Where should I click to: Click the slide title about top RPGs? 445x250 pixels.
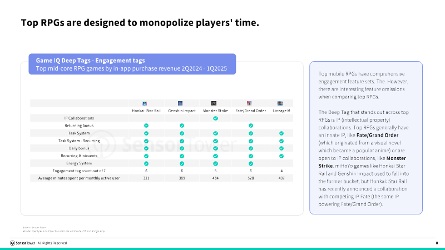click(140, 23)
